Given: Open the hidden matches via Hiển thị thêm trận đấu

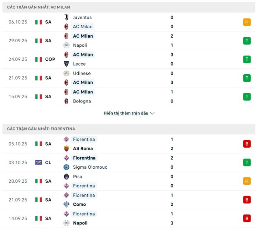Looking at the screenshot, I should pos(126,113).
